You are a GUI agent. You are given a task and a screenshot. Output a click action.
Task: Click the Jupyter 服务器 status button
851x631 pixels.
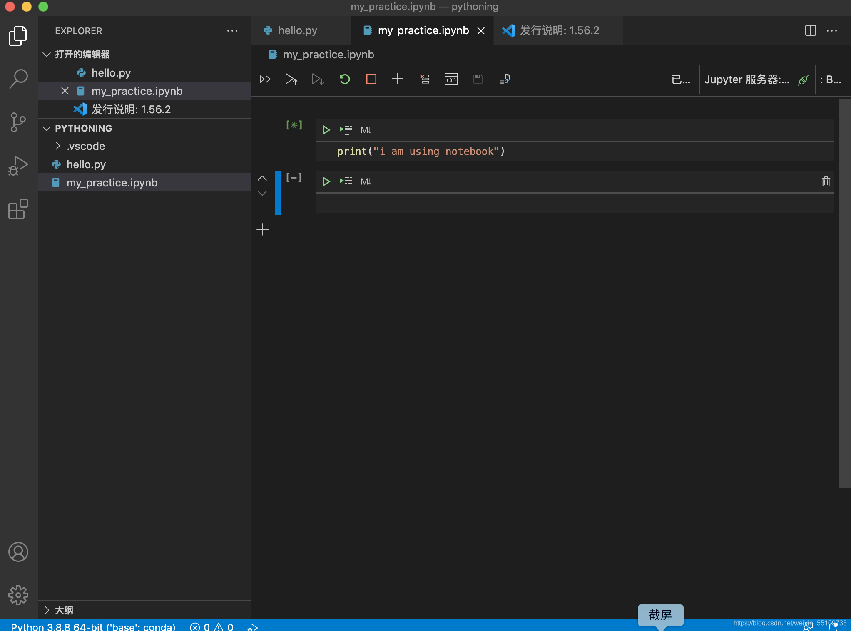point(747,79)
